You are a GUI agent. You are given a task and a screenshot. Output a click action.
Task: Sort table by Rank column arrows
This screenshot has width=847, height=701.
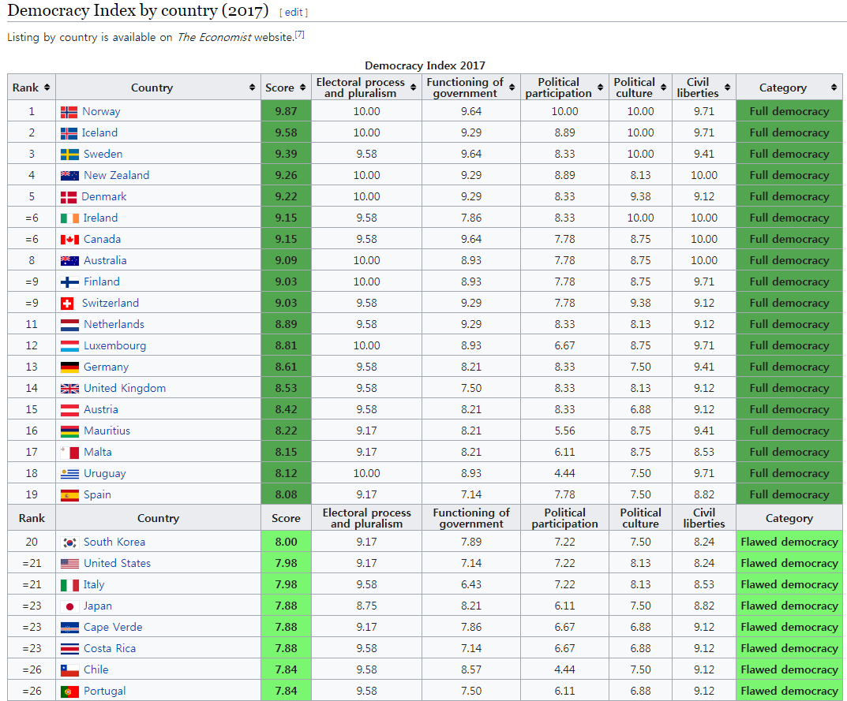point(47,88)
